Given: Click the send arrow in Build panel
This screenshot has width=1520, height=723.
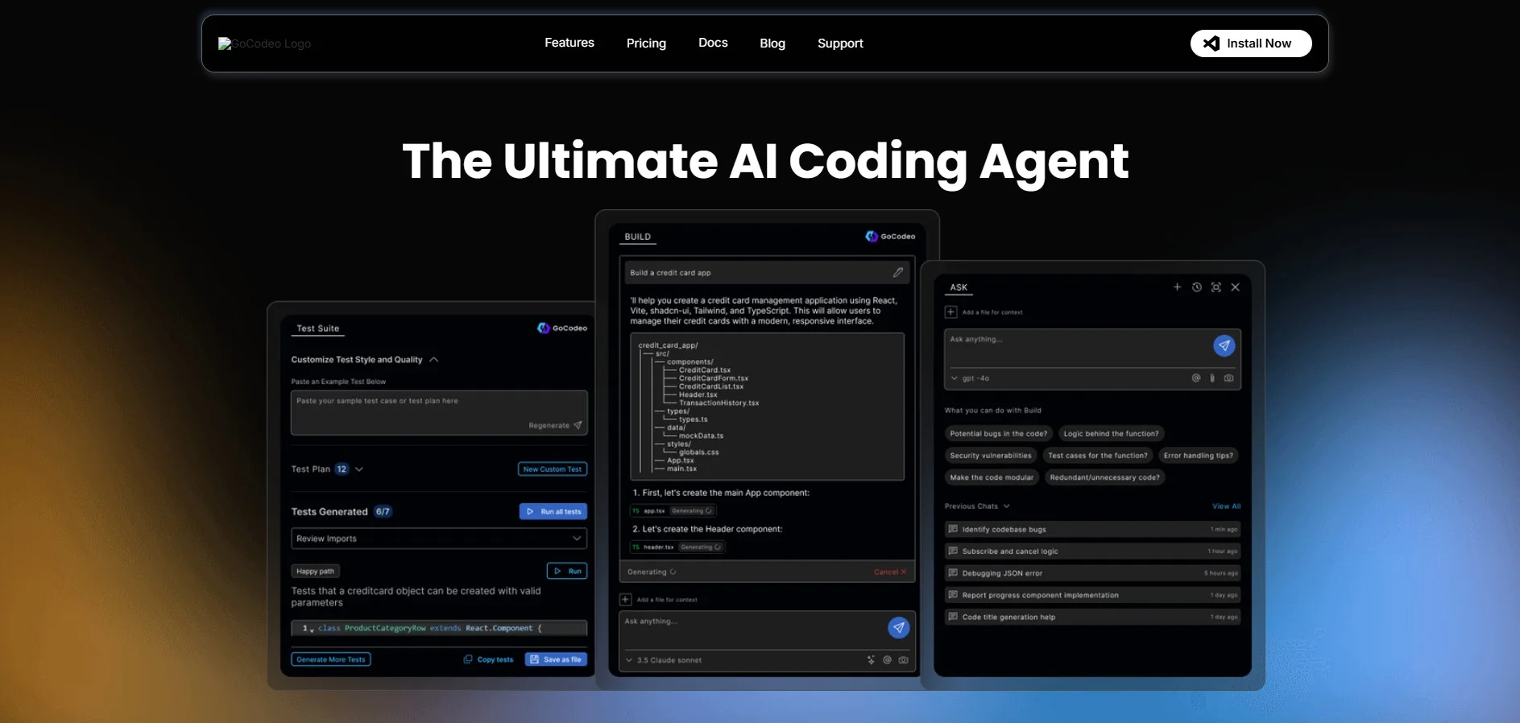Looking at the screenshot, I should (898, 627).
